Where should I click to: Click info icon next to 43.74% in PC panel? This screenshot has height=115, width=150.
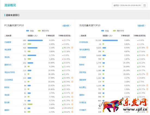pos(72,82)
